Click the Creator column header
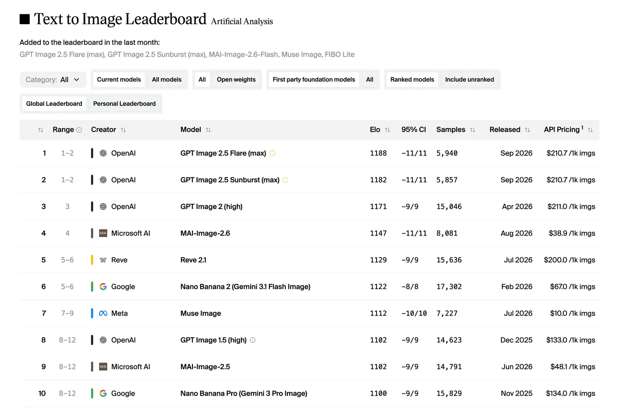The width and height of the screenshot is (619, 413). click(103, 130)
